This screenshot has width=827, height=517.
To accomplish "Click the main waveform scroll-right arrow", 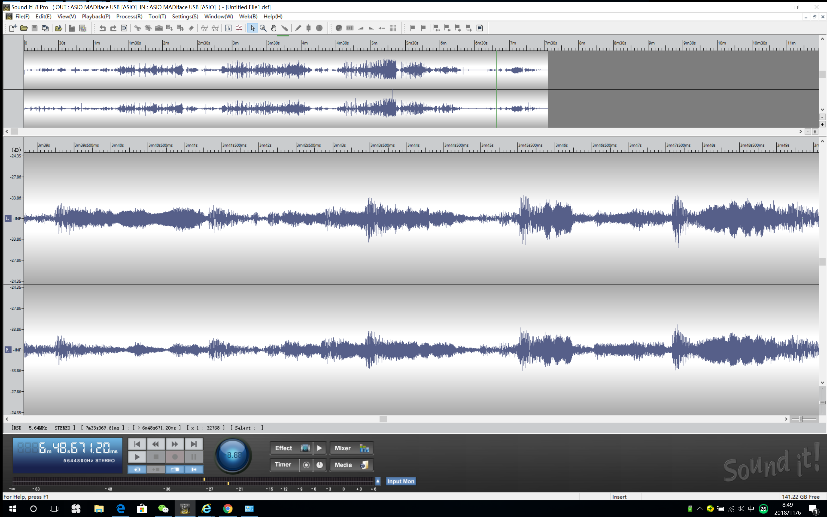I will 786,419.
